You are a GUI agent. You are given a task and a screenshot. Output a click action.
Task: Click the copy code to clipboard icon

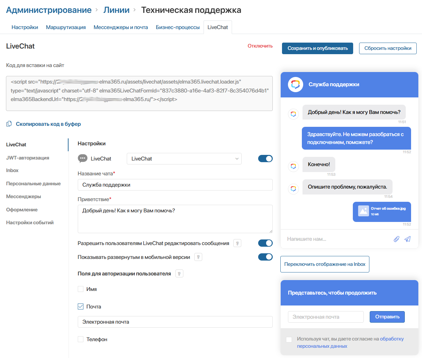[x=9, y=124]
